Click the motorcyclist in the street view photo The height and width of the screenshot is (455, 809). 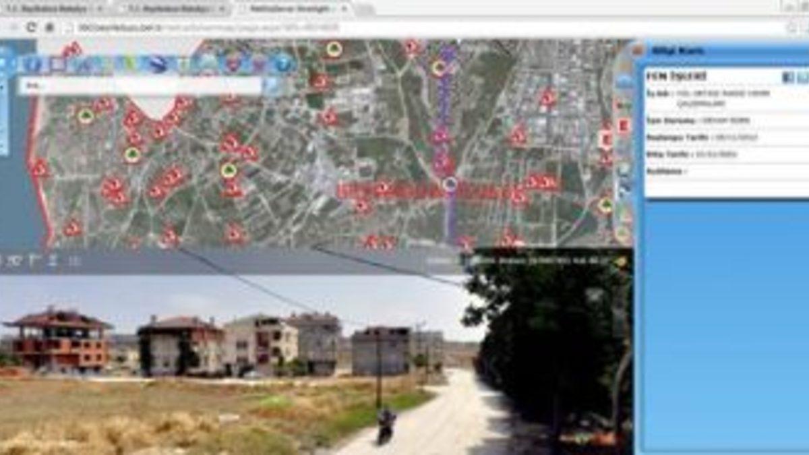coord(386,425)
